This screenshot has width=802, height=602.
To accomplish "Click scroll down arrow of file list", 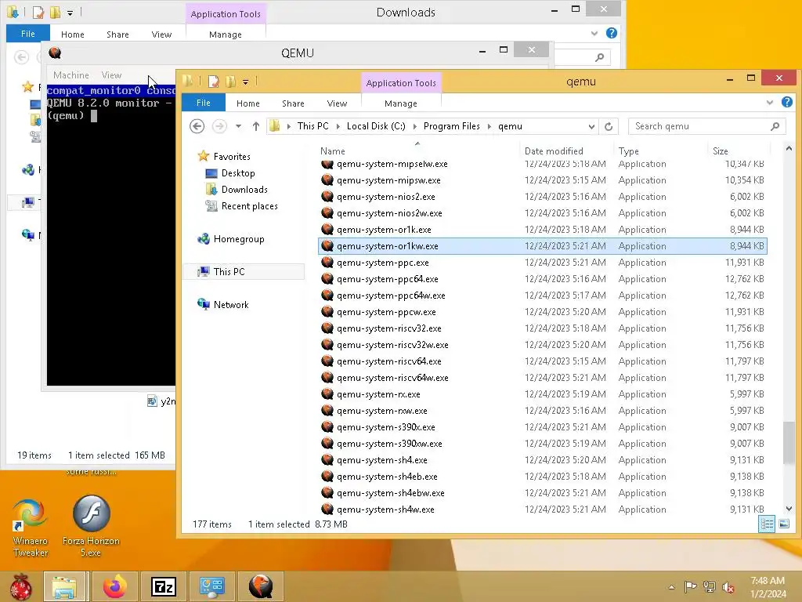I will 789,508.
